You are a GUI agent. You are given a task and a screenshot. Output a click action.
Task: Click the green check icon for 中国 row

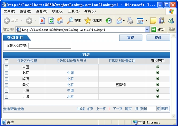click(158, 67)
